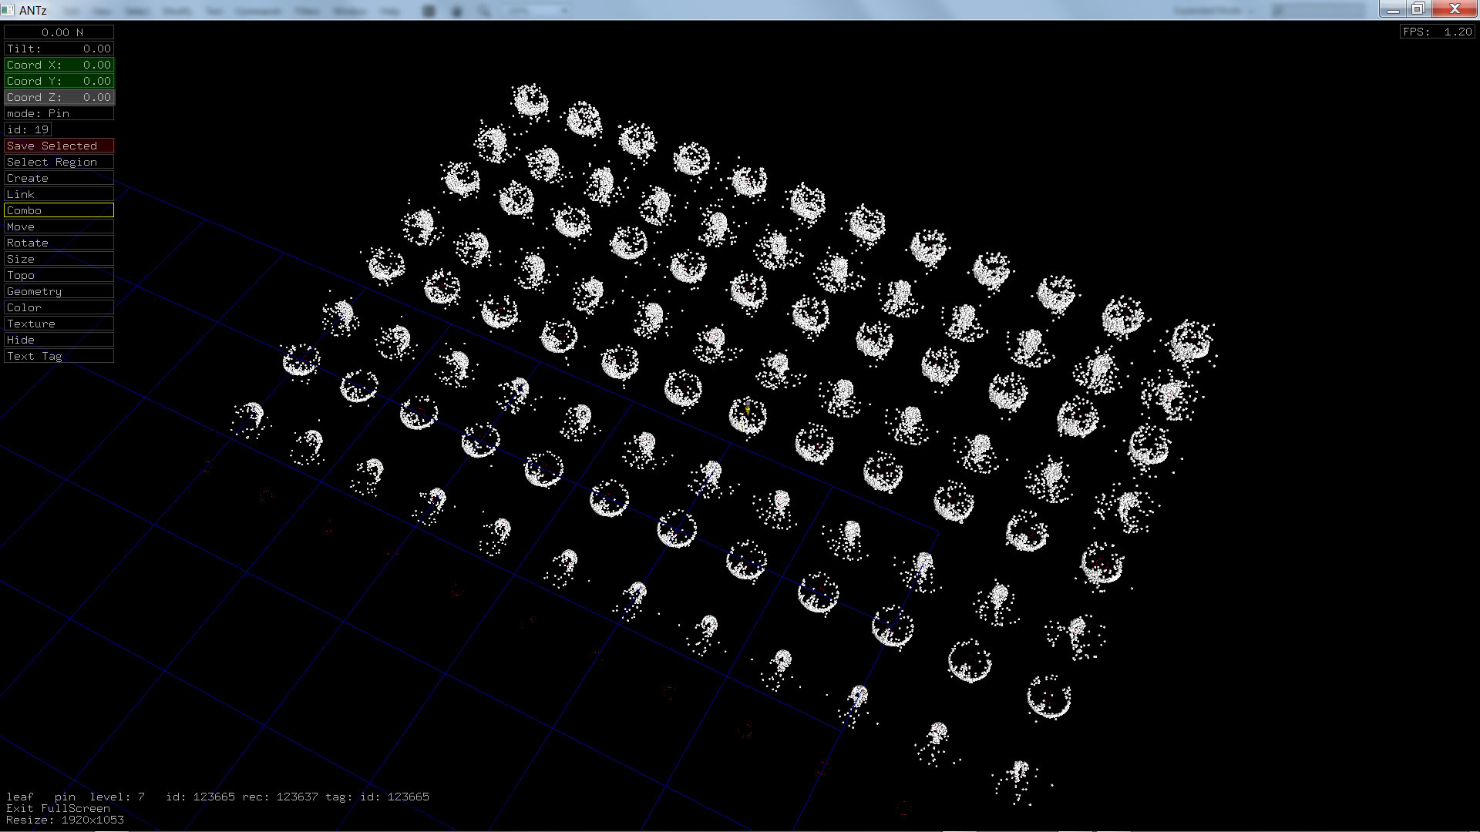The image size is (1480, 832).
Task: Open the Topo option
Action: (59, 275)
